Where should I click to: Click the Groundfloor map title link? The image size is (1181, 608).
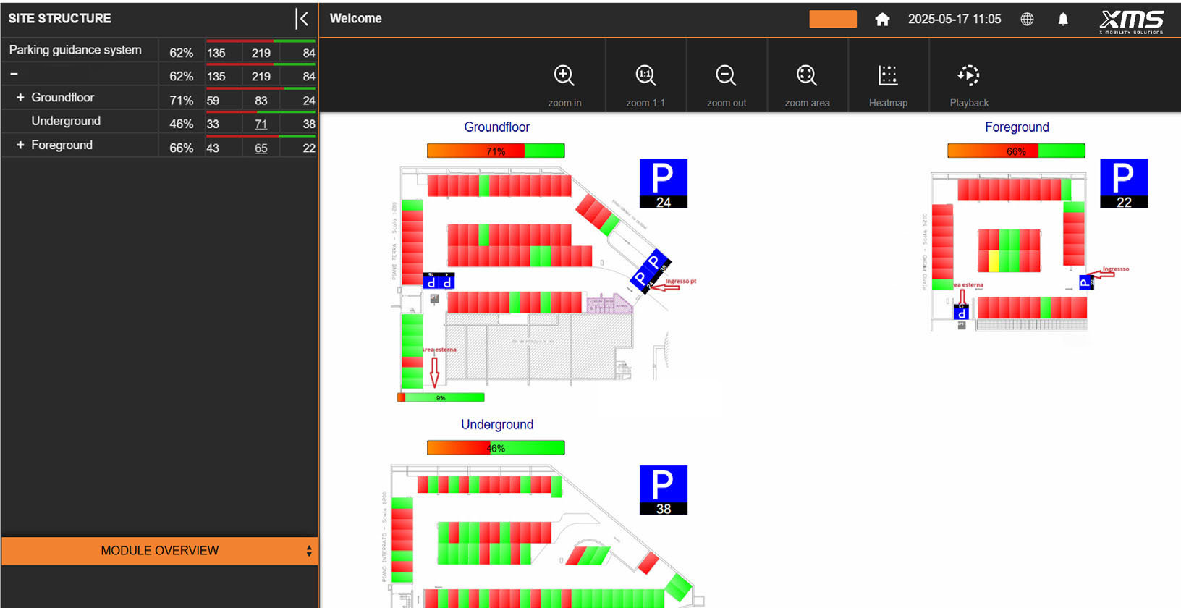pos(496,127)
